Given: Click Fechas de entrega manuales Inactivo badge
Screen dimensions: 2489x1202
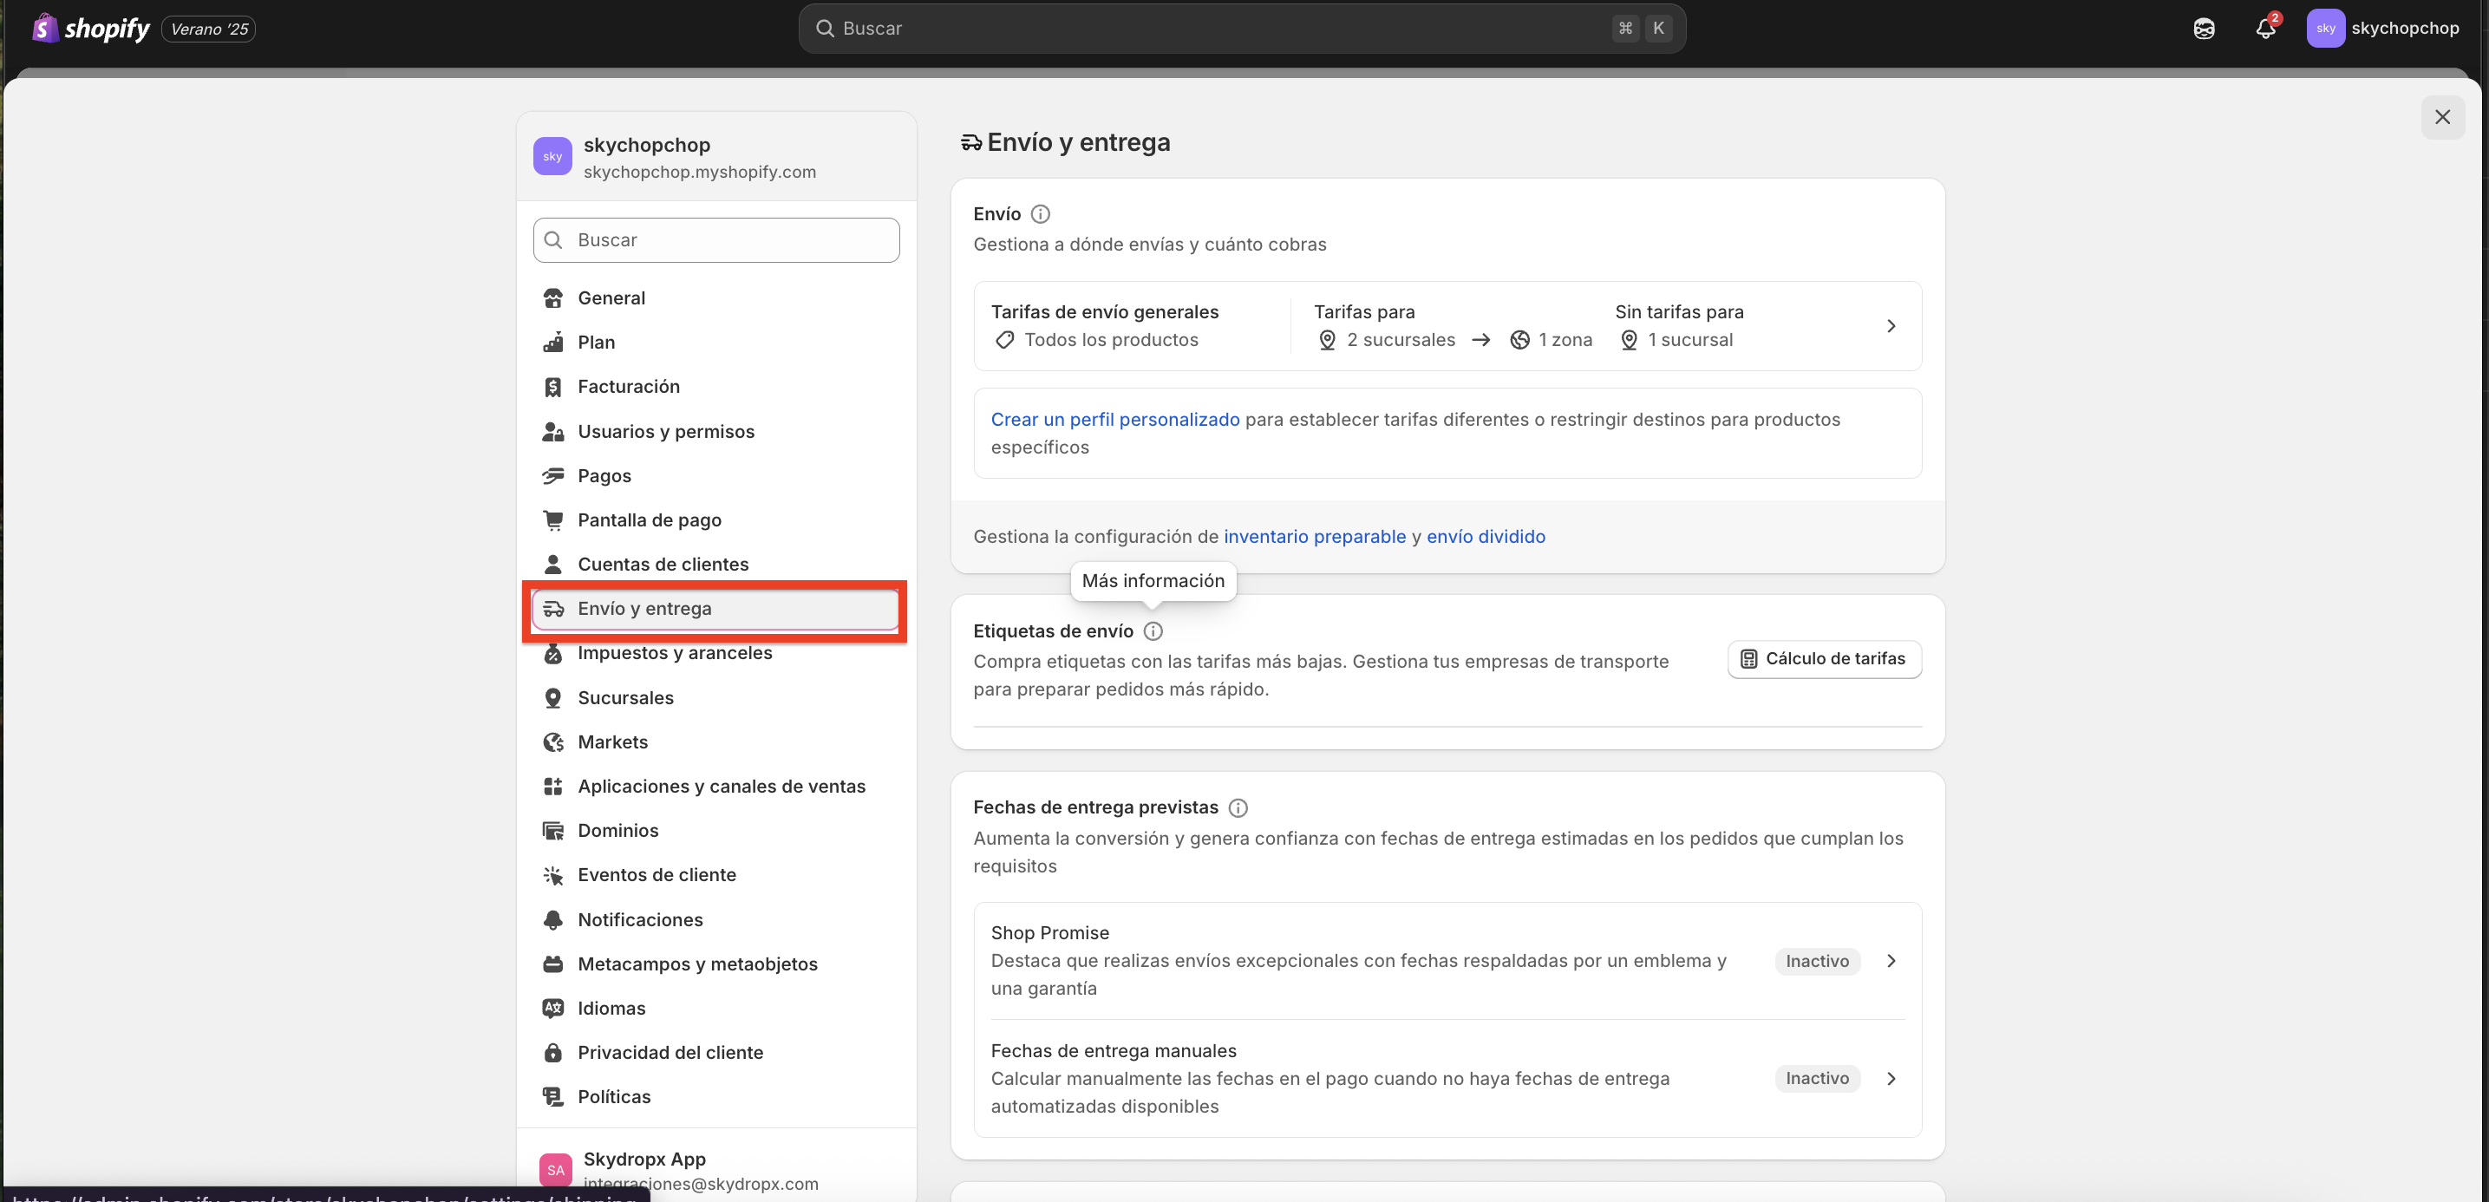Looking at the screenshot, I should [1817, 1078].
